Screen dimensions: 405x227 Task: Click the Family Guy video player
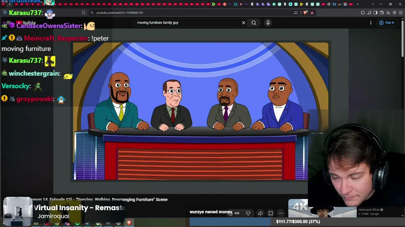click(201, 111)
